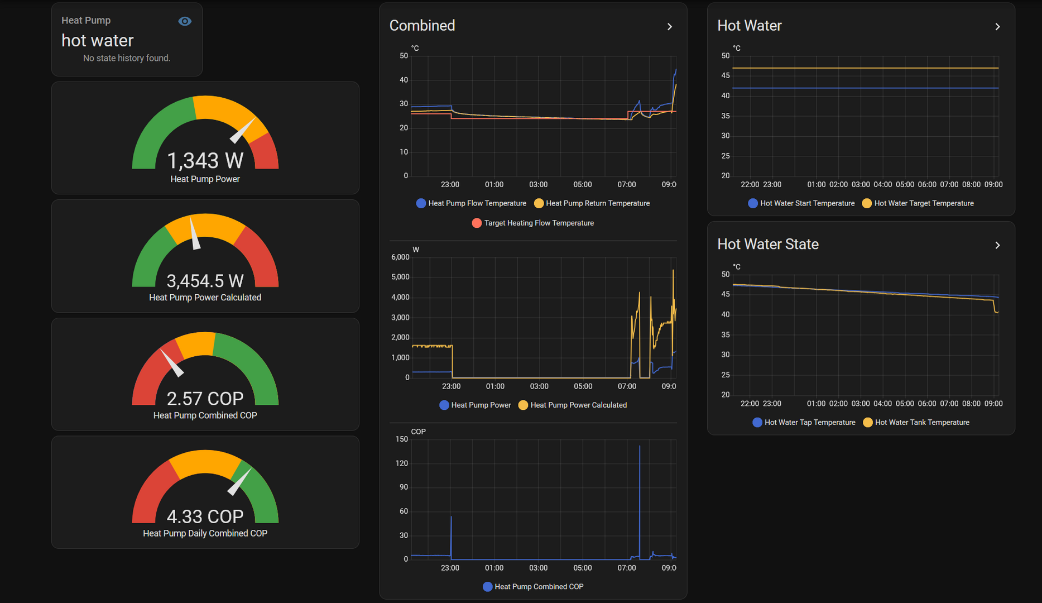This screenshot has width=1042, height=603.
Task: Toggle Heat Pump Return Temperature legend item
Action: point(592,203)
